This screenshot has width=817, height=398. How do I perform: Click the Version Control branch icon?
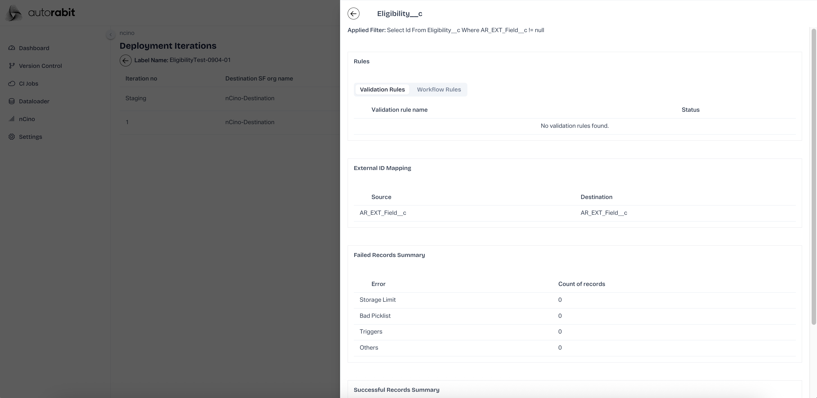[x=12, y=66]
